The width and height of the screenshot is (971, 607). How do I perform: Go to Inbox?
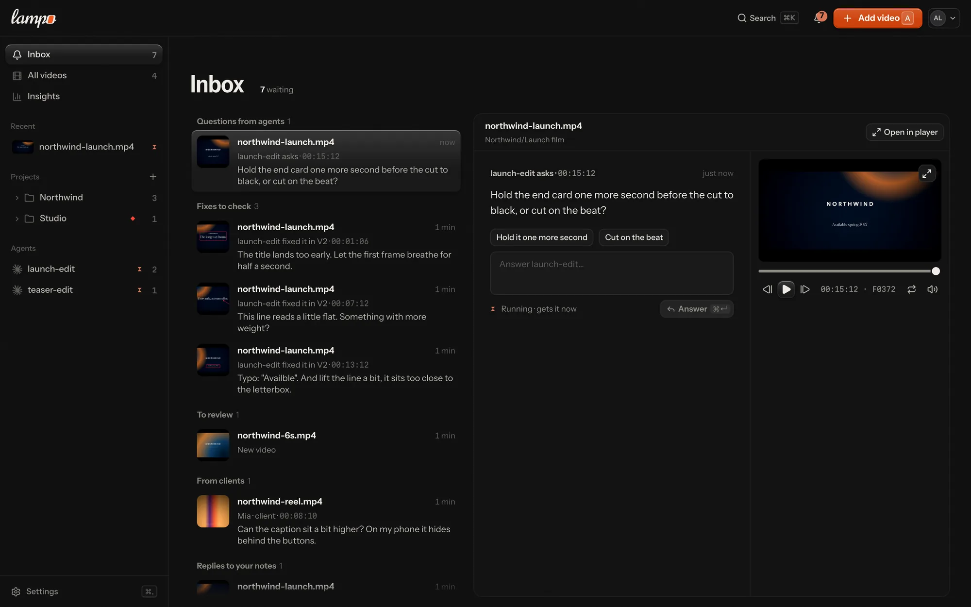84,54
